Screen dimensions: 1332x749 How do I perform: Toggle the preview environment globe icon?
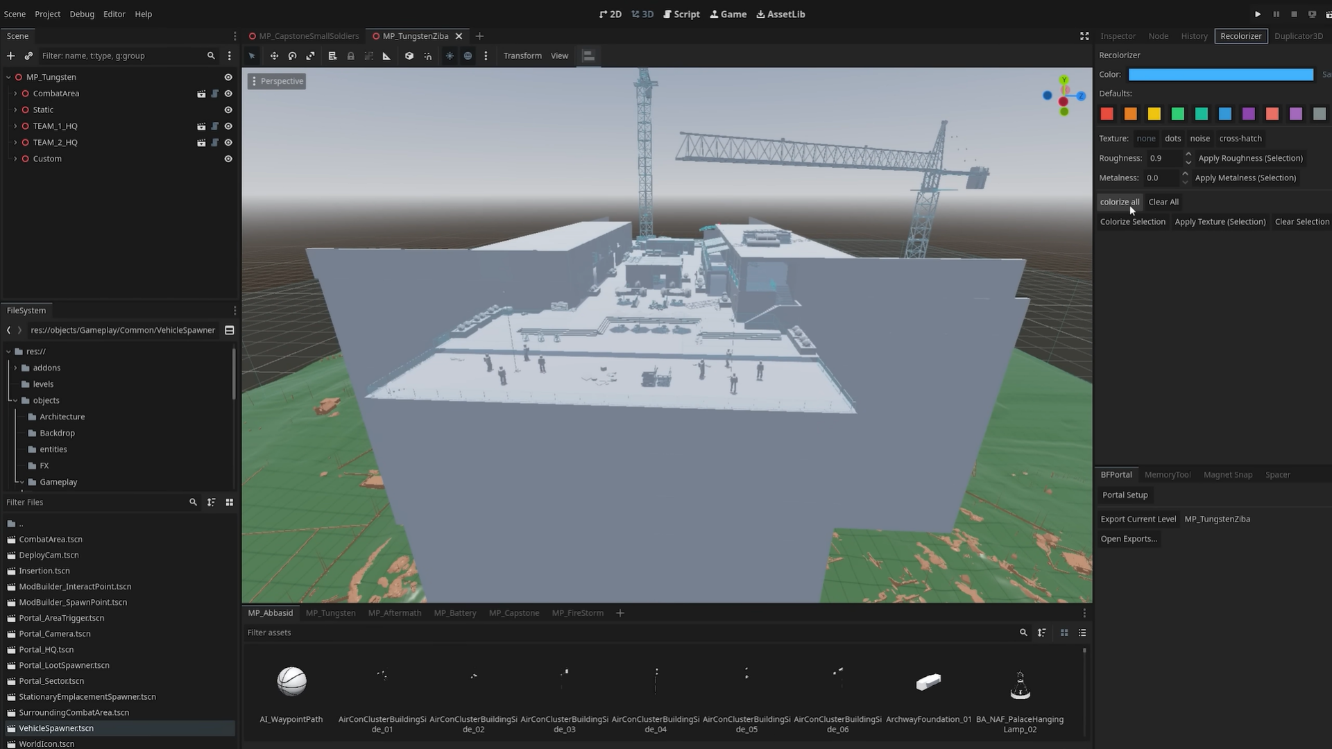coord(468,55)
